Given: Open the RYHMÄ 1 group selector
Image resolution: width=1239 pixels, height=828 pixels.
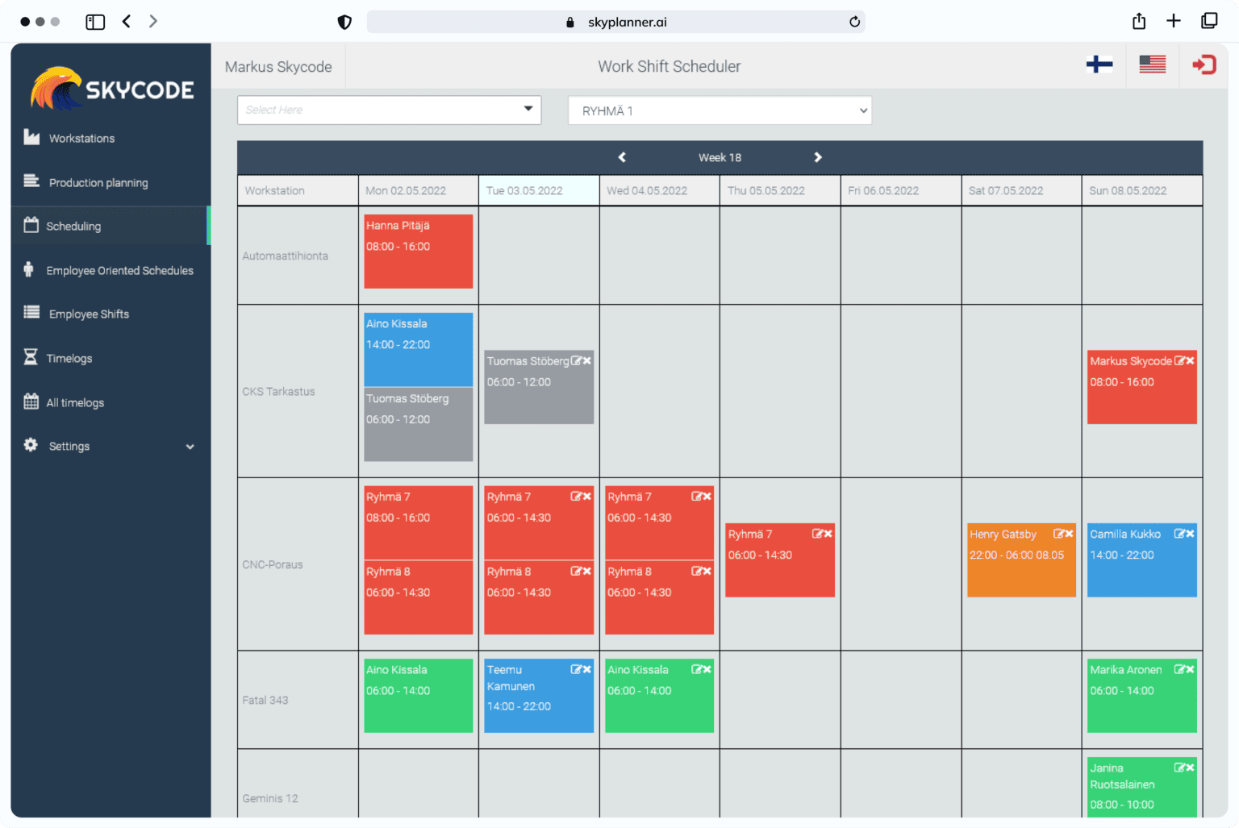Looking at the screenshot, I should (720, 110).
